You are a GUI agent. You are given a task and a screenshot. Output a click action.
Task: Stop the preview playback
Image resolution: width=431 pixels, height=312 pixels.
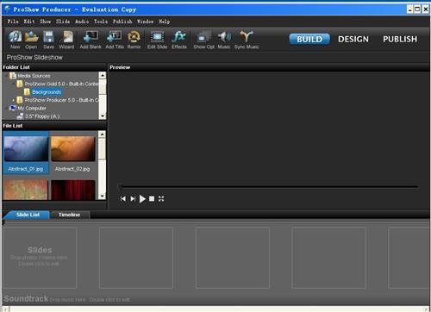(152, 199)
